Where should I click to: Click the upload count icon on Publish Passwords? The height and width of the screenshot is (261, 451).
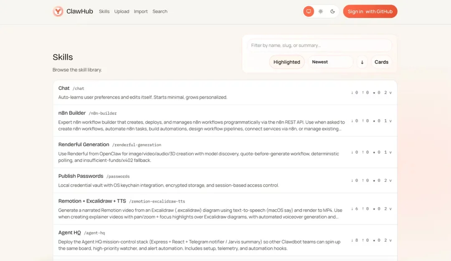363,180
